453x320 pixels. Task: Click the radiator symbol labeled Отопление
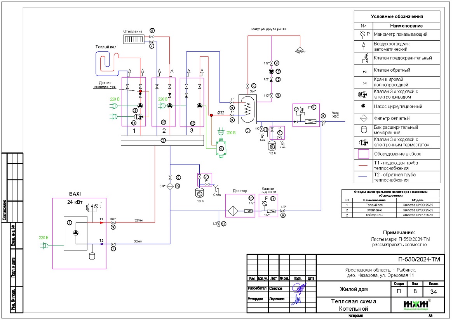(x=133, y=38)
